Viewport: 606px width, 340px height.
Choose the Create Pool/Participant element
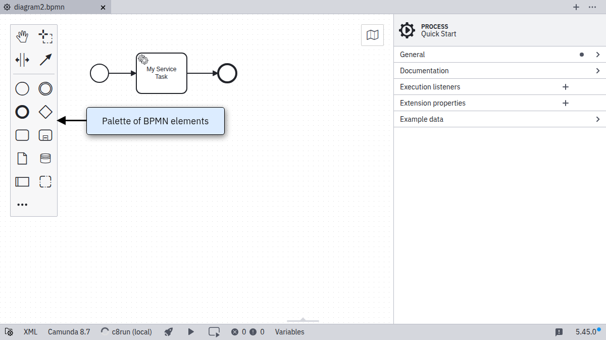click(x=22, y=181)
